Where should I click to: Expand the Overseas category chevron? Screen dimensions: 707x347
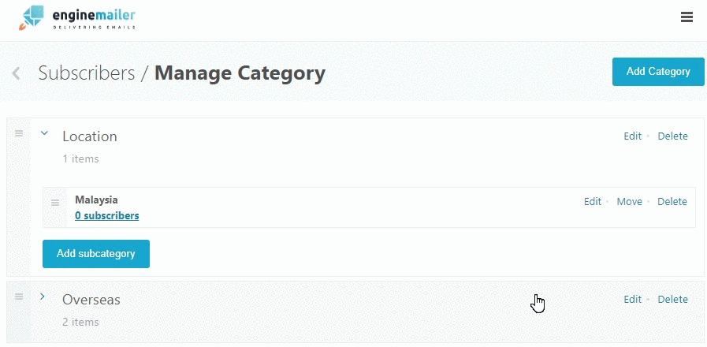43,297
